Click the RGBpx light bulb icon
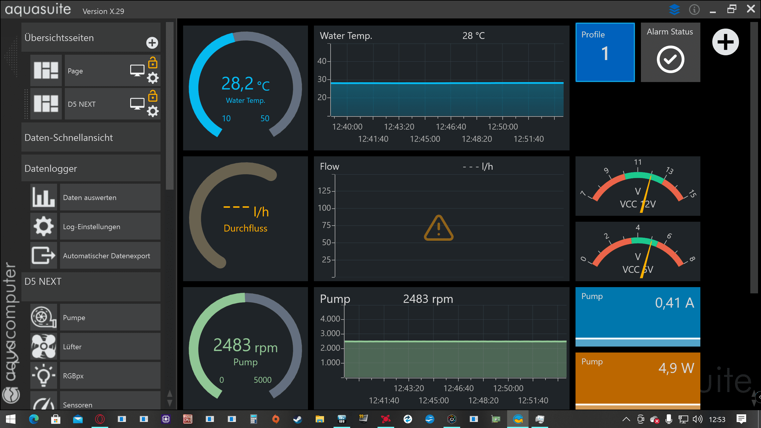The image size is (761, 428). coord(44,376)
